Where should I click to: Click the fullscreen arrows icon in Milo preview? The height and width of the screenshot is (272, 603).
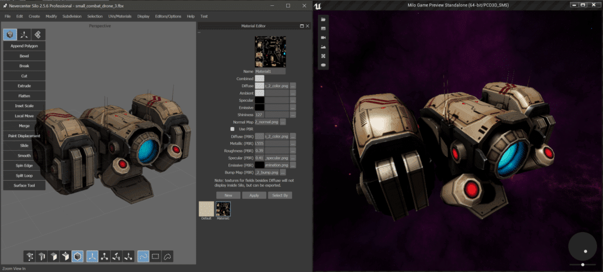323,56
